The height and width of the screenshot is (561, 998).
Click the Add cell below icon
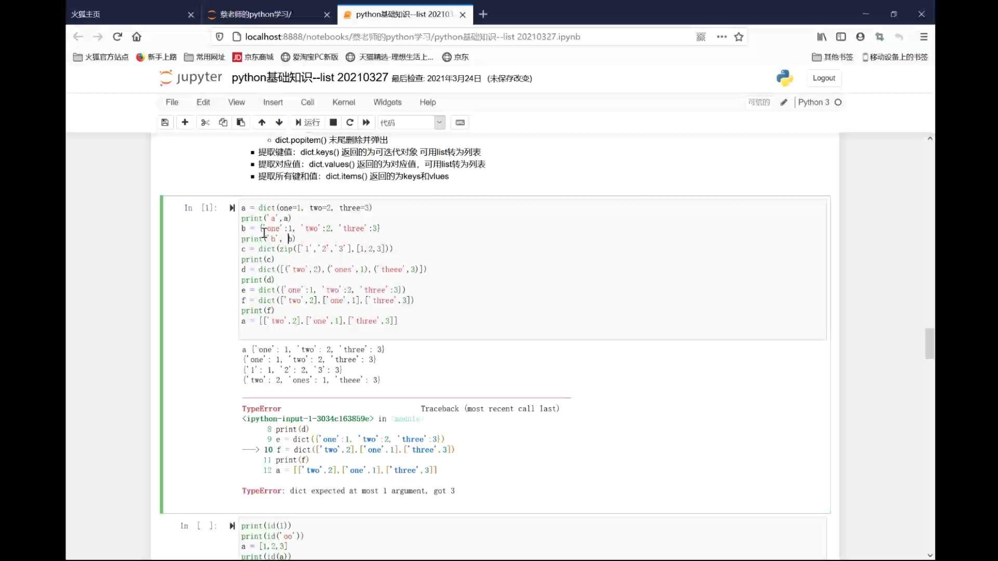pos(185,123)
